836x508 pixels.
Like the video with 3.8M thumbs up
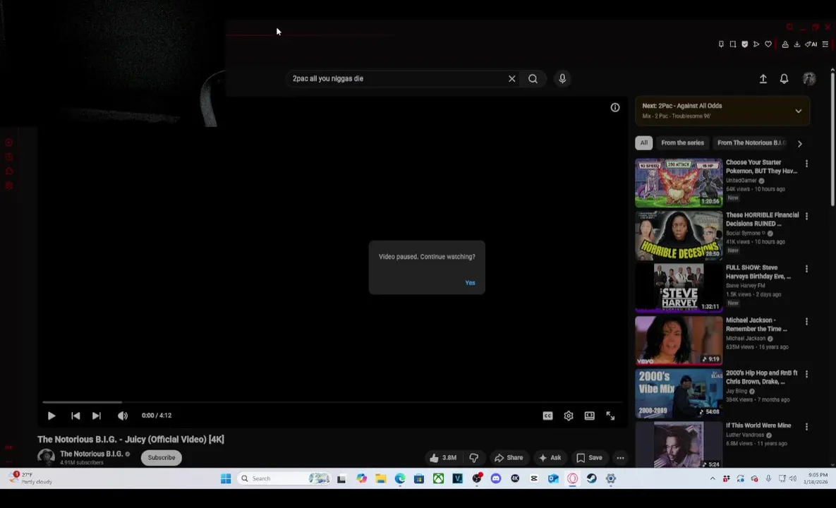point(443,457)
